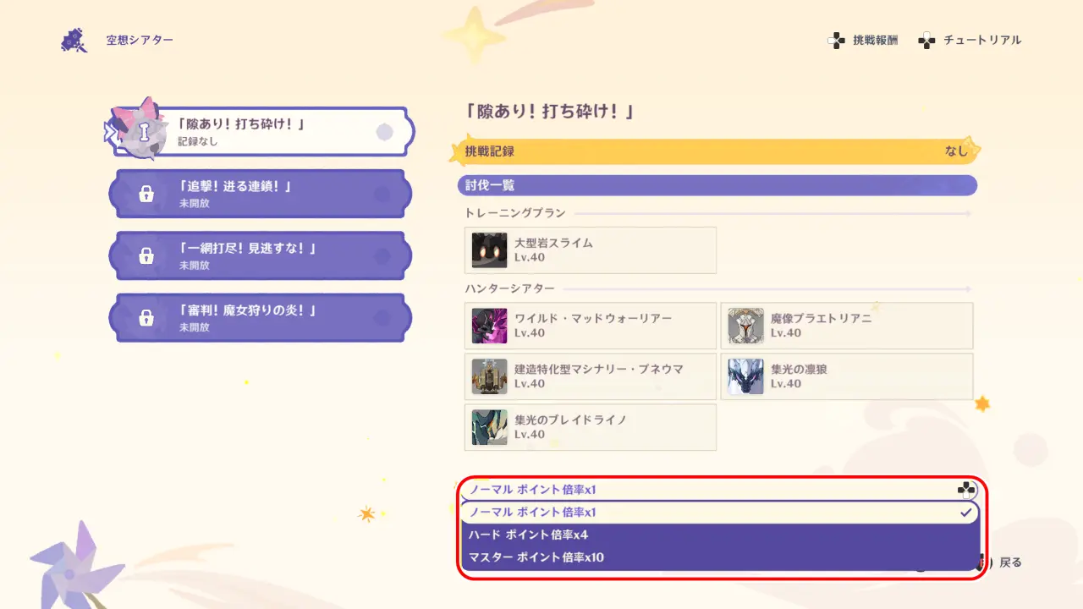
Task: Click the トレーニングプラン section label
Action: (515, 213)
